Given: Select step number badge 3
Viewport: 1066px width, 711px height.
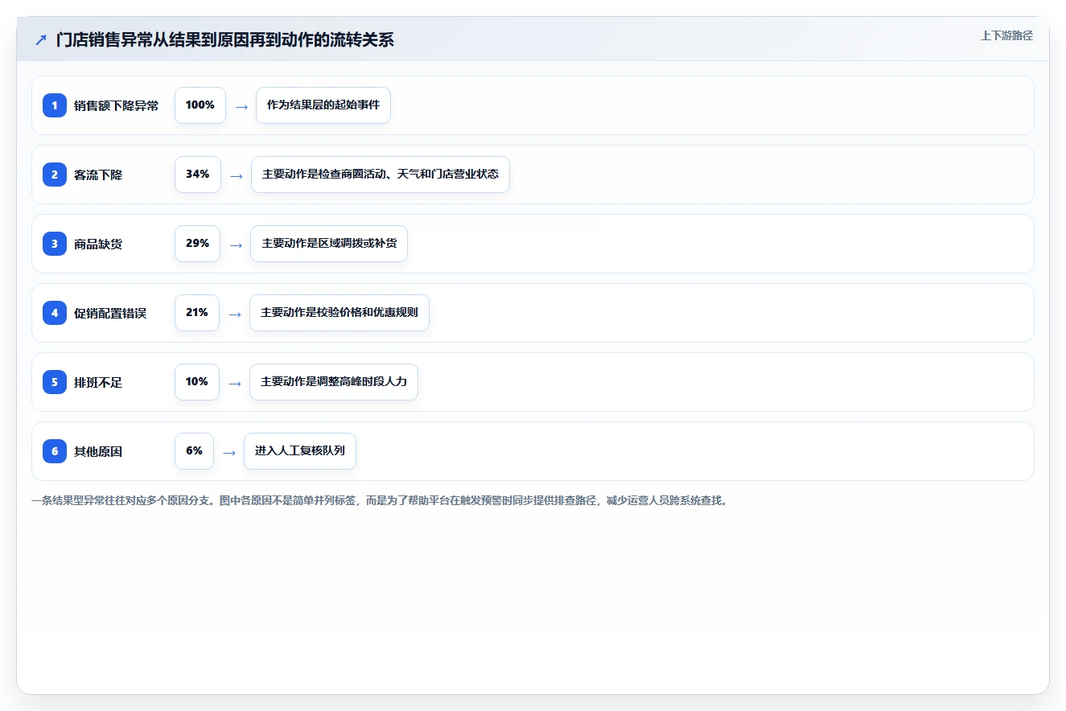Looking at the screenshot, I should click(x=55, y=244).
